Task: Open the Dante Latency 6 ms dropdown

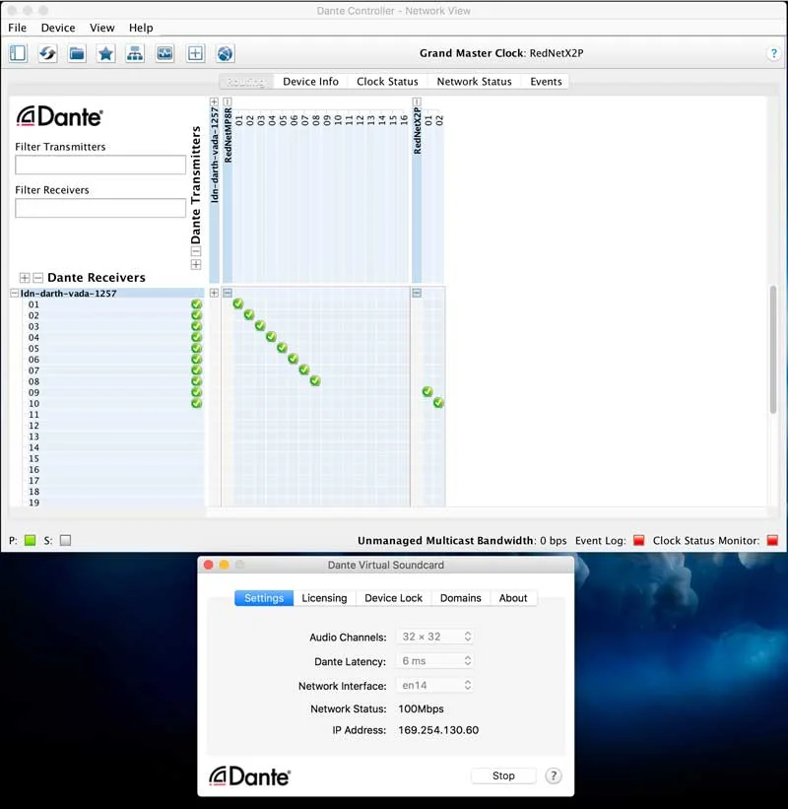Action: pos(434,661)
